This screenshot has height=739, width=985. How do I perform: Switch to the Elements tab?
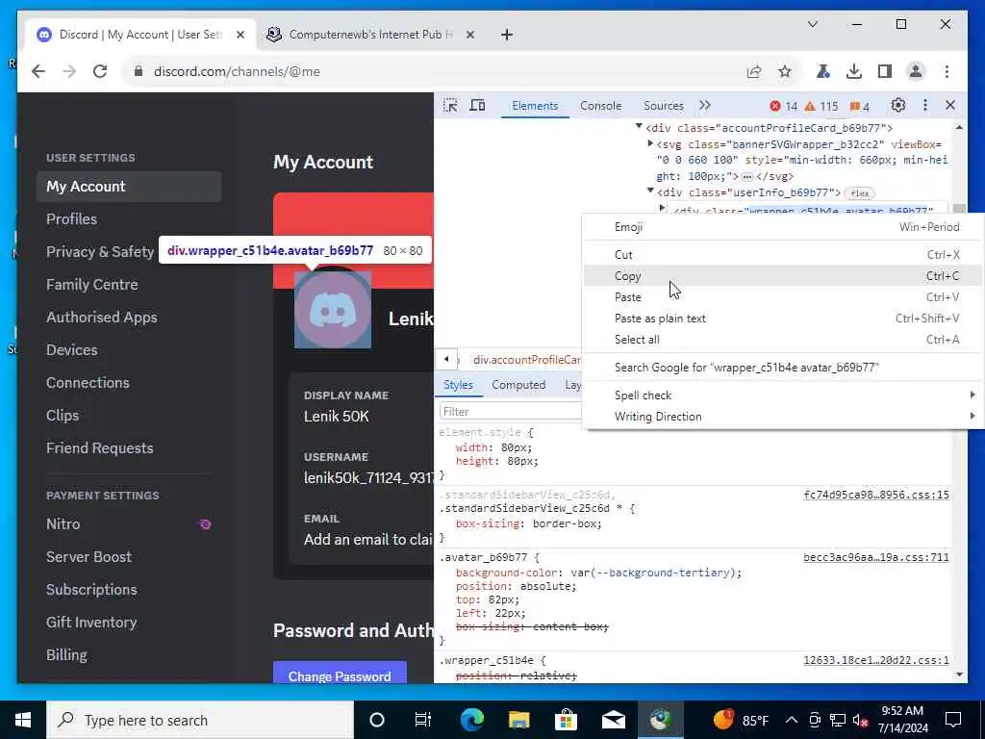tap(535, 106)
